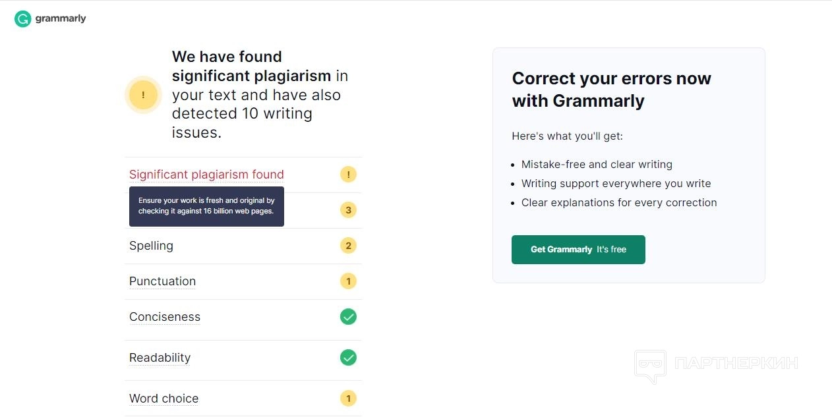Click the green checkmark beside Conciseness

tap(348, 317)
